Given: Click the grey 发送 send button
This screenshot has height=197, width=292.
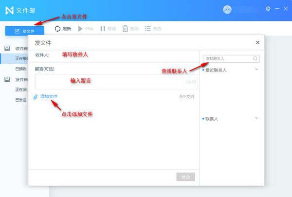Looking at the screenshot, I should [186, 177].
